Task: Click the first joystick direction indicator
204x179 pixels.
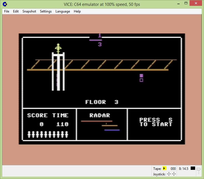Action: [169, 174]
